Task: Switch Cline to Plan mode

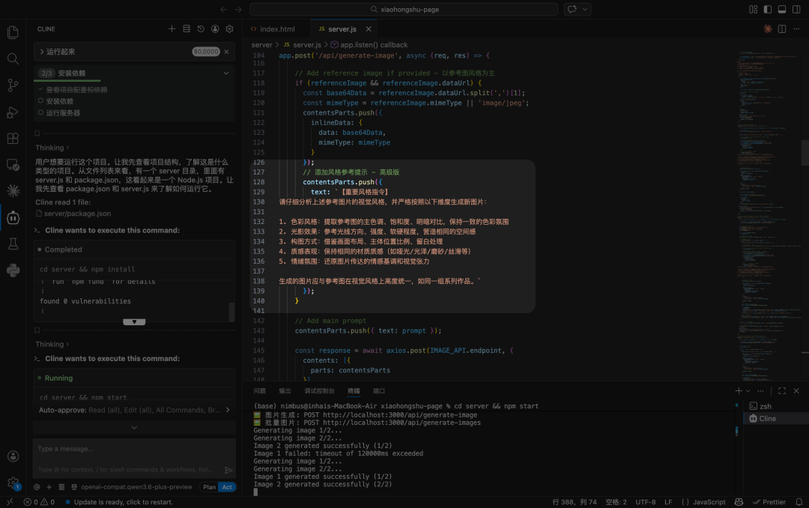Action: pyautogui.click(x=210, y=487)
